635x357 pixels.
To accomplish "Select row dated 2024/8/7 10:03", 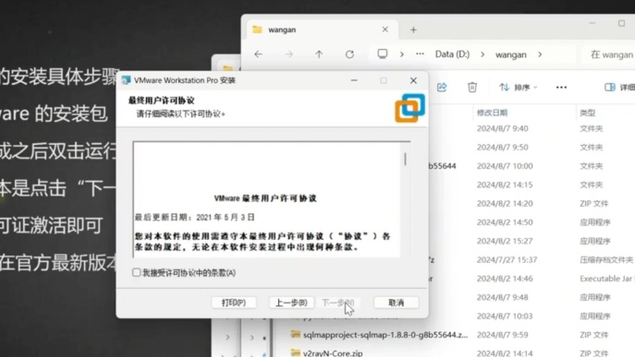I will (x=531, y=316).
